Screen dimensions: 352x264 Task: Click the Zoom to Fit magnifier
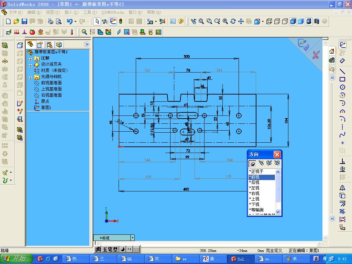(x=201, y=21)
